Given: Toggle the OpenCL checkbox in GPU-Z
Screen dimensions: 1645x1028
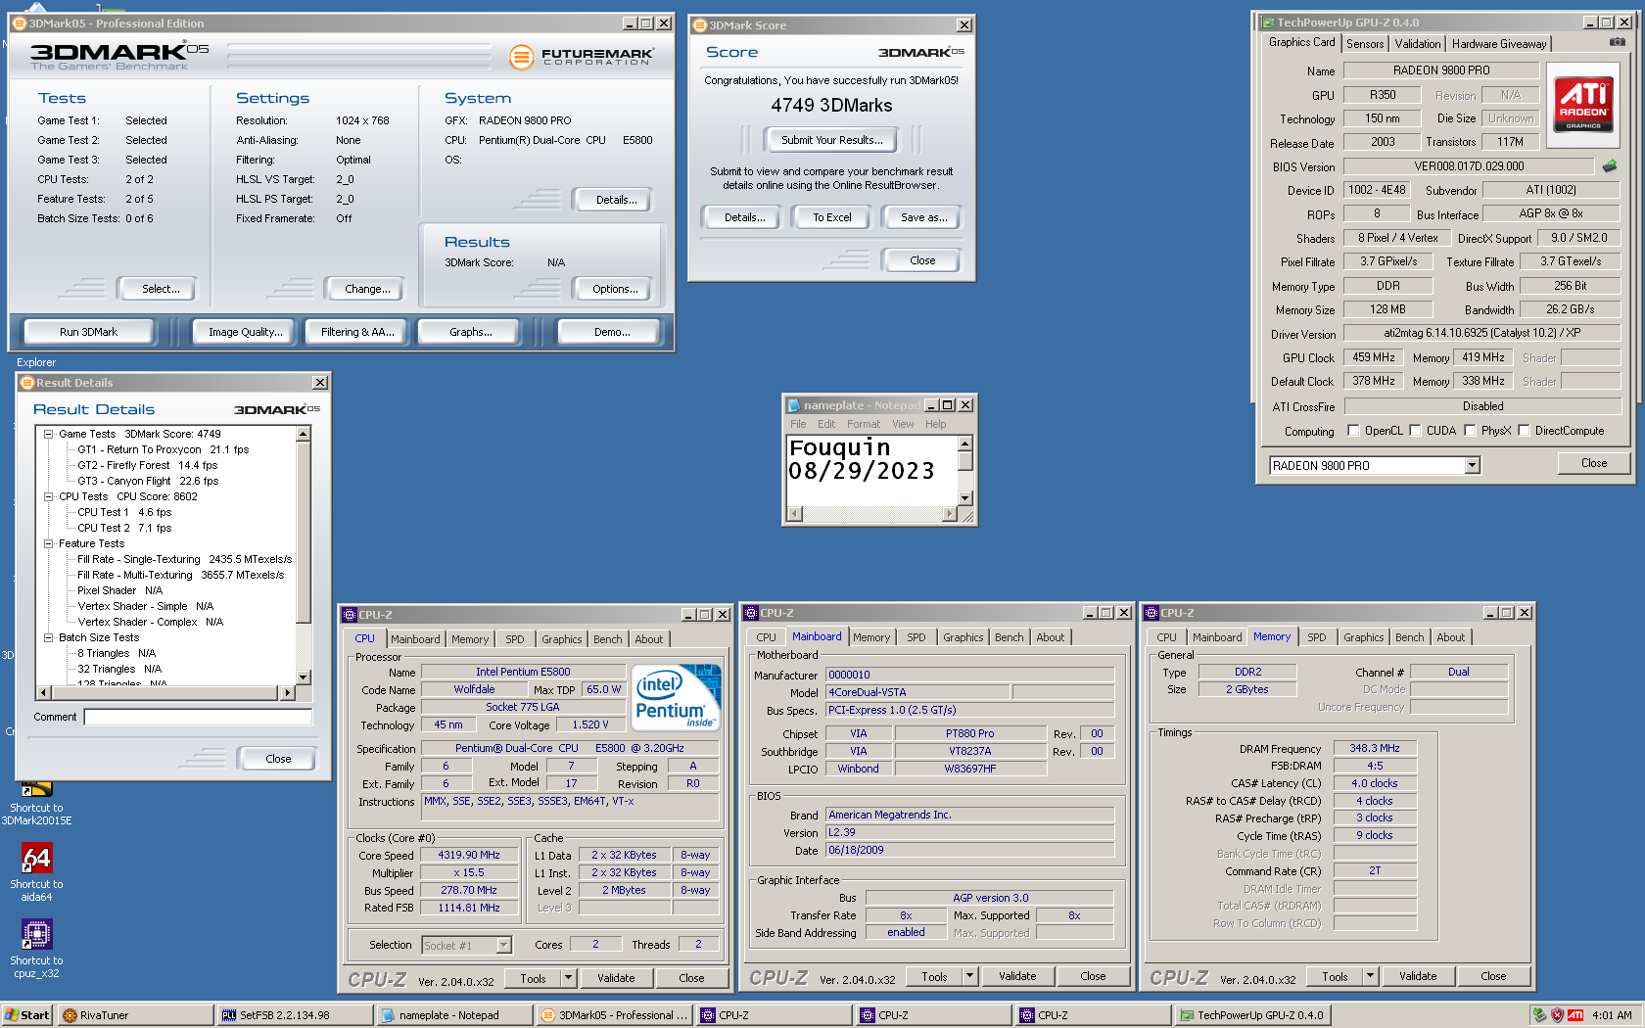Looking at the screenshot, I should (1353, 431).
